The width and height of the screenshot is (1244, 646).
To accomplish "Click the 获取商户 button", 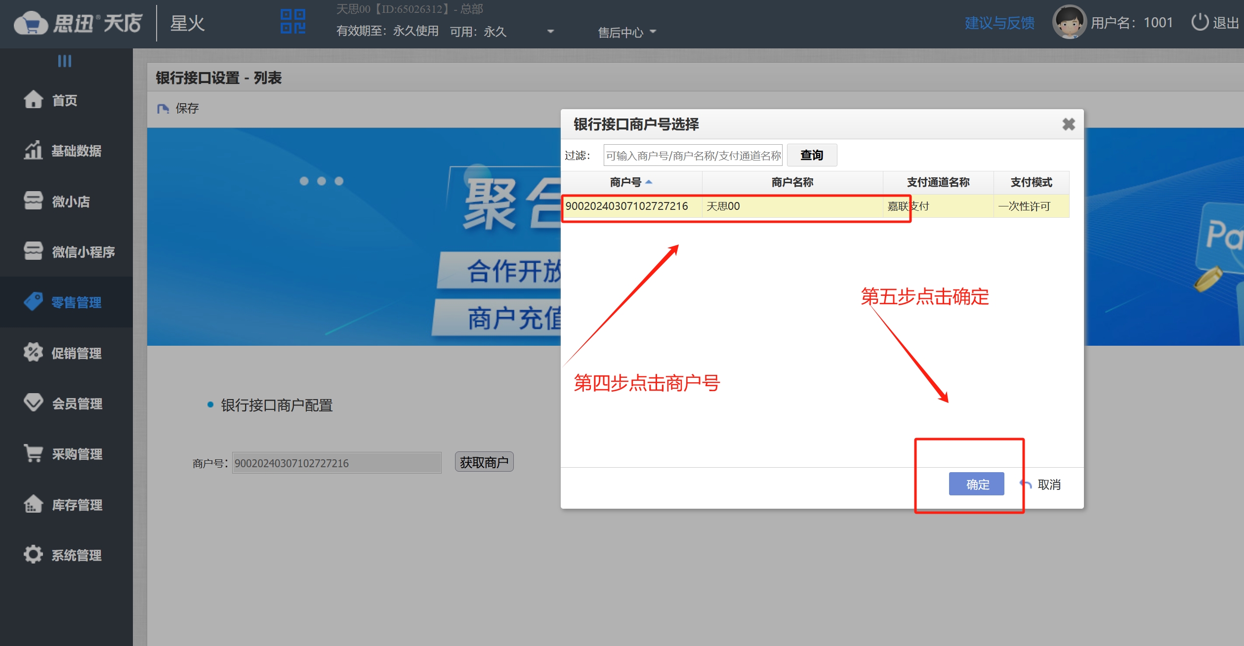I will tap(484, 462).
